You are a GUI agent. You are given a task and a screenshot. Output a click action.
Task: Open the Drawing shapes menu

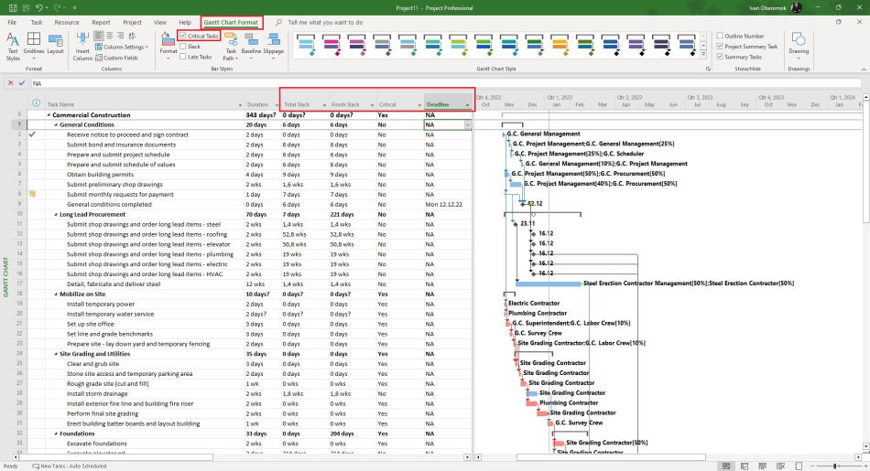pyautogui.click(x=799, y=44)
